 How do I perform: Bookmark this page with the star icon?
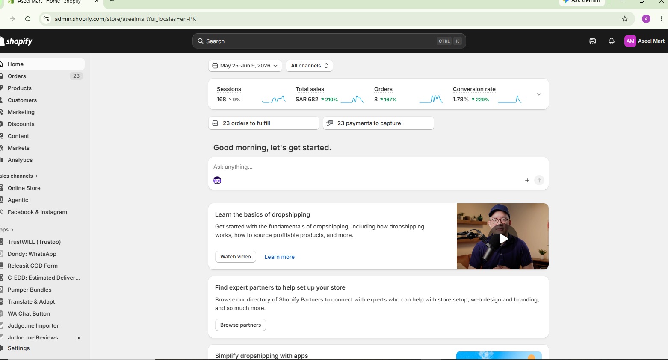coord(625,19)
